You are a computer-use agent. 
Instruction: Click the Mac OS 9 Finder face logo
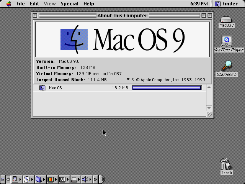74,39
